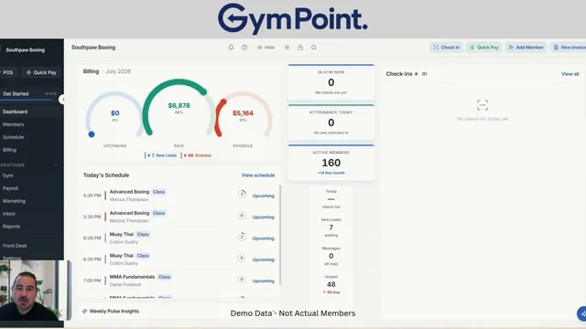
Task: Click the Unpaid 48 stat
Action: (331, 284)
